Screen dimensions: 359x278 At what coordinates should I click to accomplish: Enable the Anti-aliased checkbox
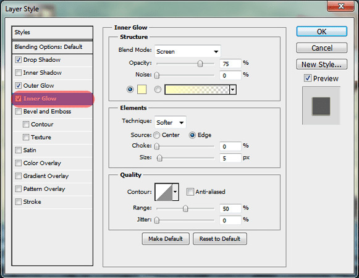[x=190, y=192]
